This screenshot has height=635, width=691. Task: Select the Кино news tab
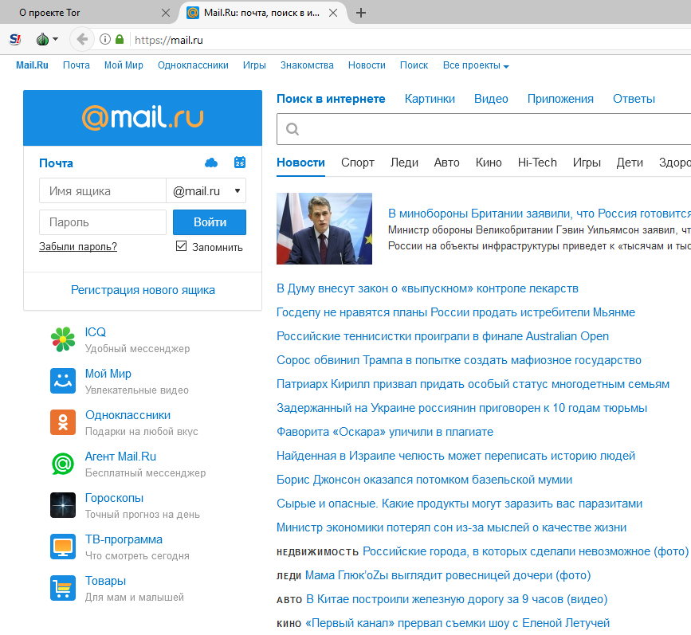tap(489, 163)
